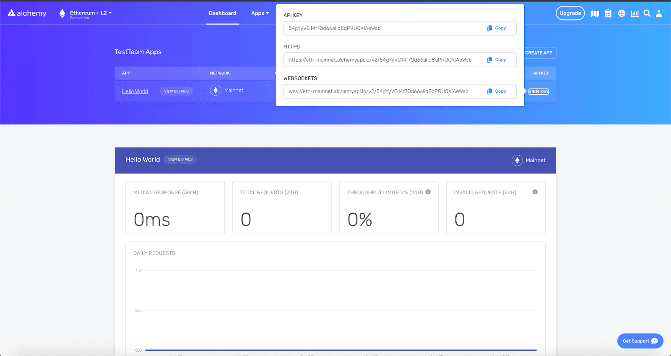Open the Hello World app link

(x=135, y=91)
